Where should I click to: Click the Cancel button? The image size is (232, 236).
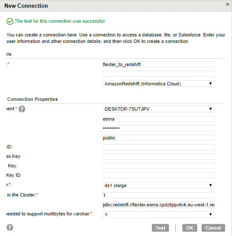click(213, 228)
